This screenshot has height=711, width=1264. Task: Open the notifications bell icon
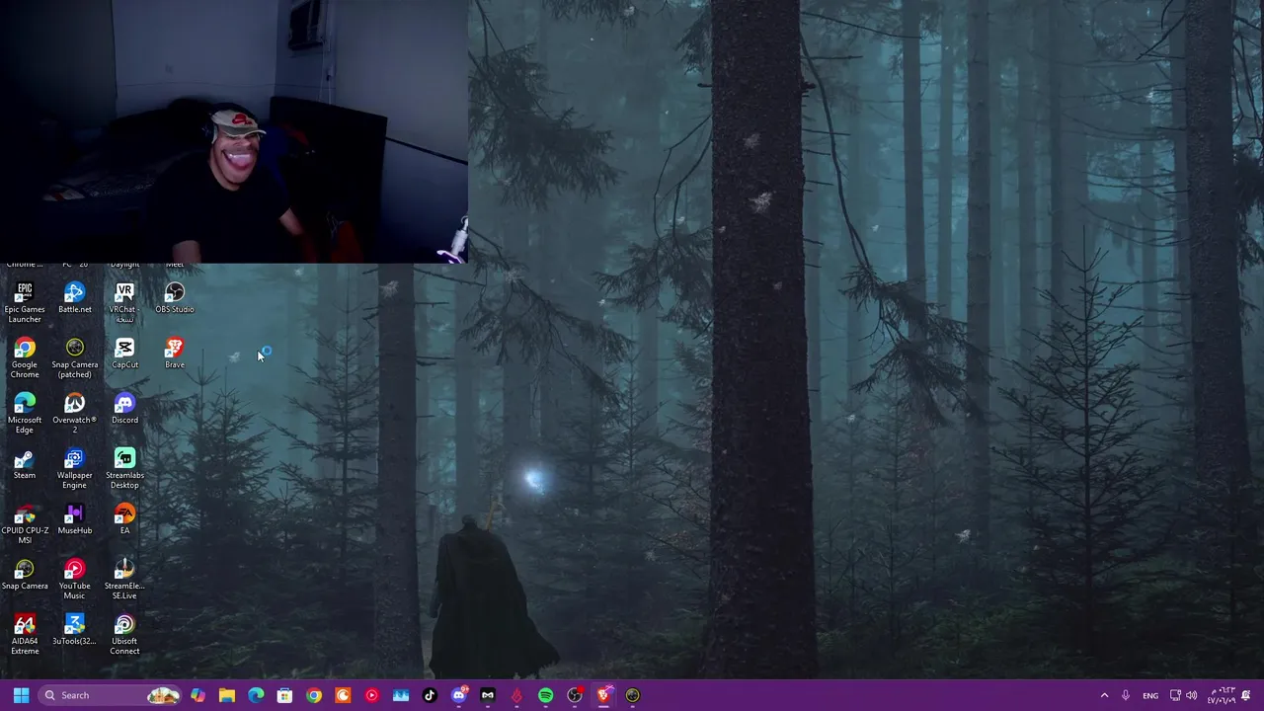(1246, 695)
